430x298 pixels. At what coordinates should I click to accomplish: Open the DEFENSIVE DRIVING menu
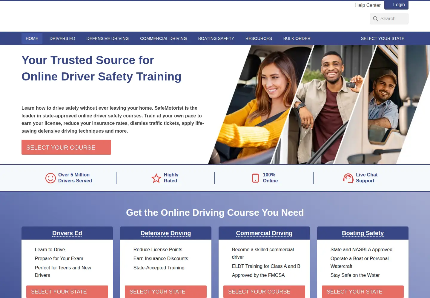tap(107, 38)
